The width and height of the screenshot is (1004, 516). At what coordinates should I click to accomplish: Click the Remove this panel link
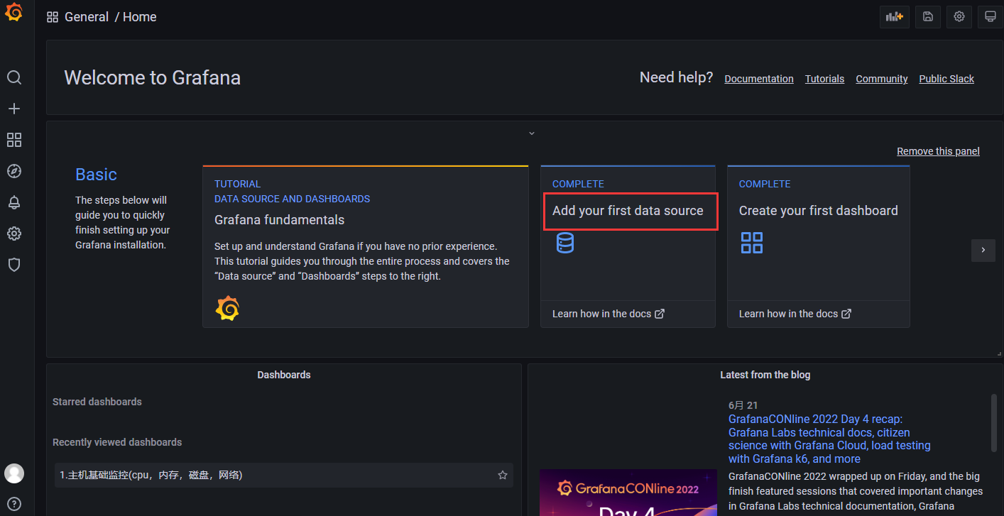[x=938, y=151]
